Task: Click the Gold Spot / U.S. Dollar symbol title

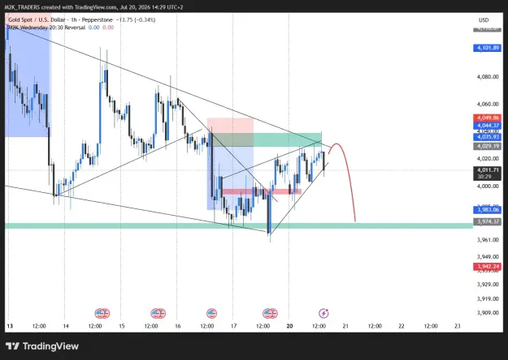Action: click(37, 19)
